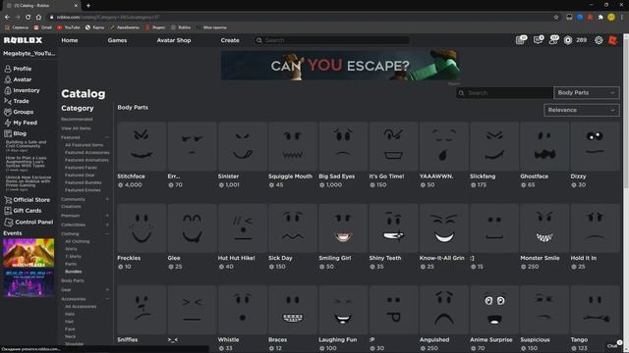Open Create in top navigation

pos(230,40)
